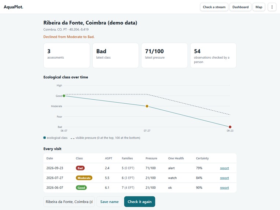The height and width of the screenshot is (210, 280).
Task: Open report for 2026-09-23 visit
Action: (224, 168)
